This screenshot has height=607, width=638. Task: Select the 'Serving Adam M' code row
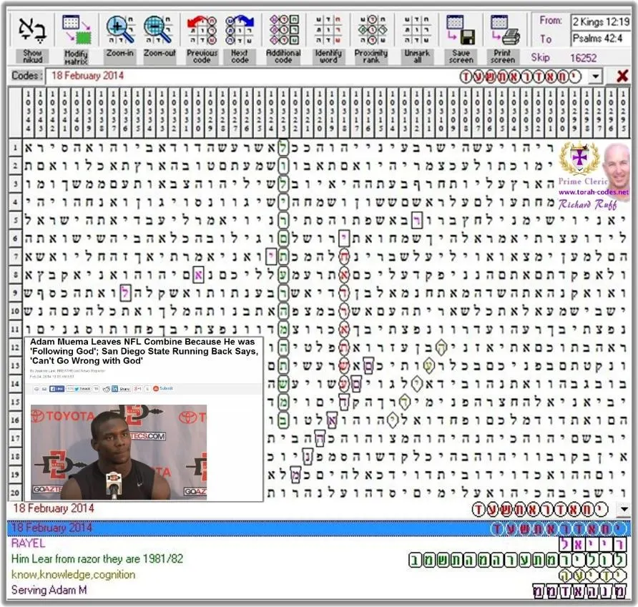(319, 591)
